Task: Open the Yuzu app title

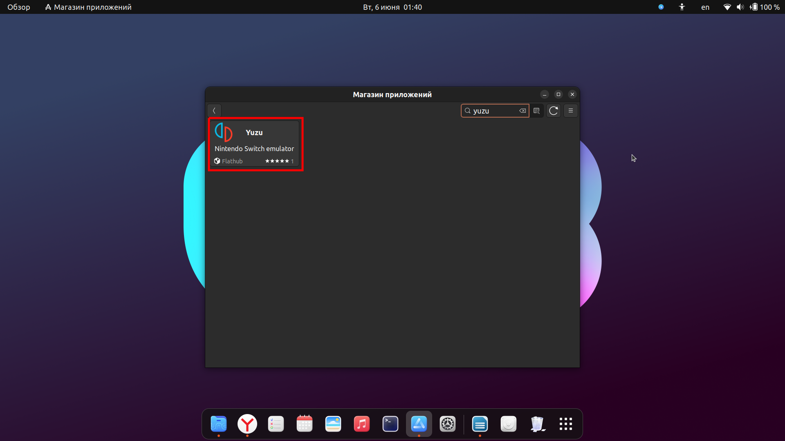Action: tap(254, 133)
